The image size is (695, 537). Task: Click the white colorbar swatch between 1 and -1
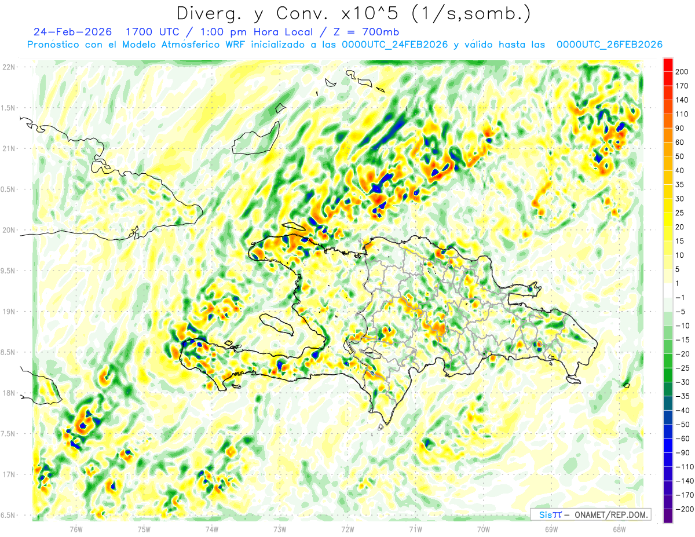668,291
